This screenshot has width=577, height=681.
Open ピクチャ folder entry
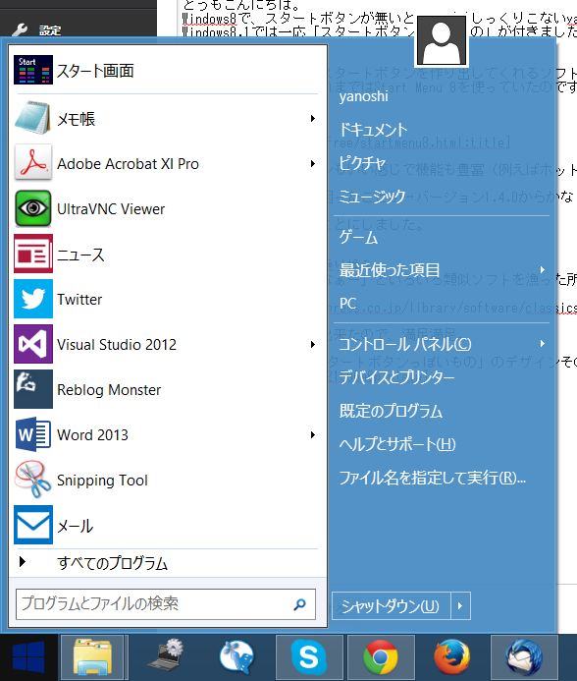coord(362,163)
